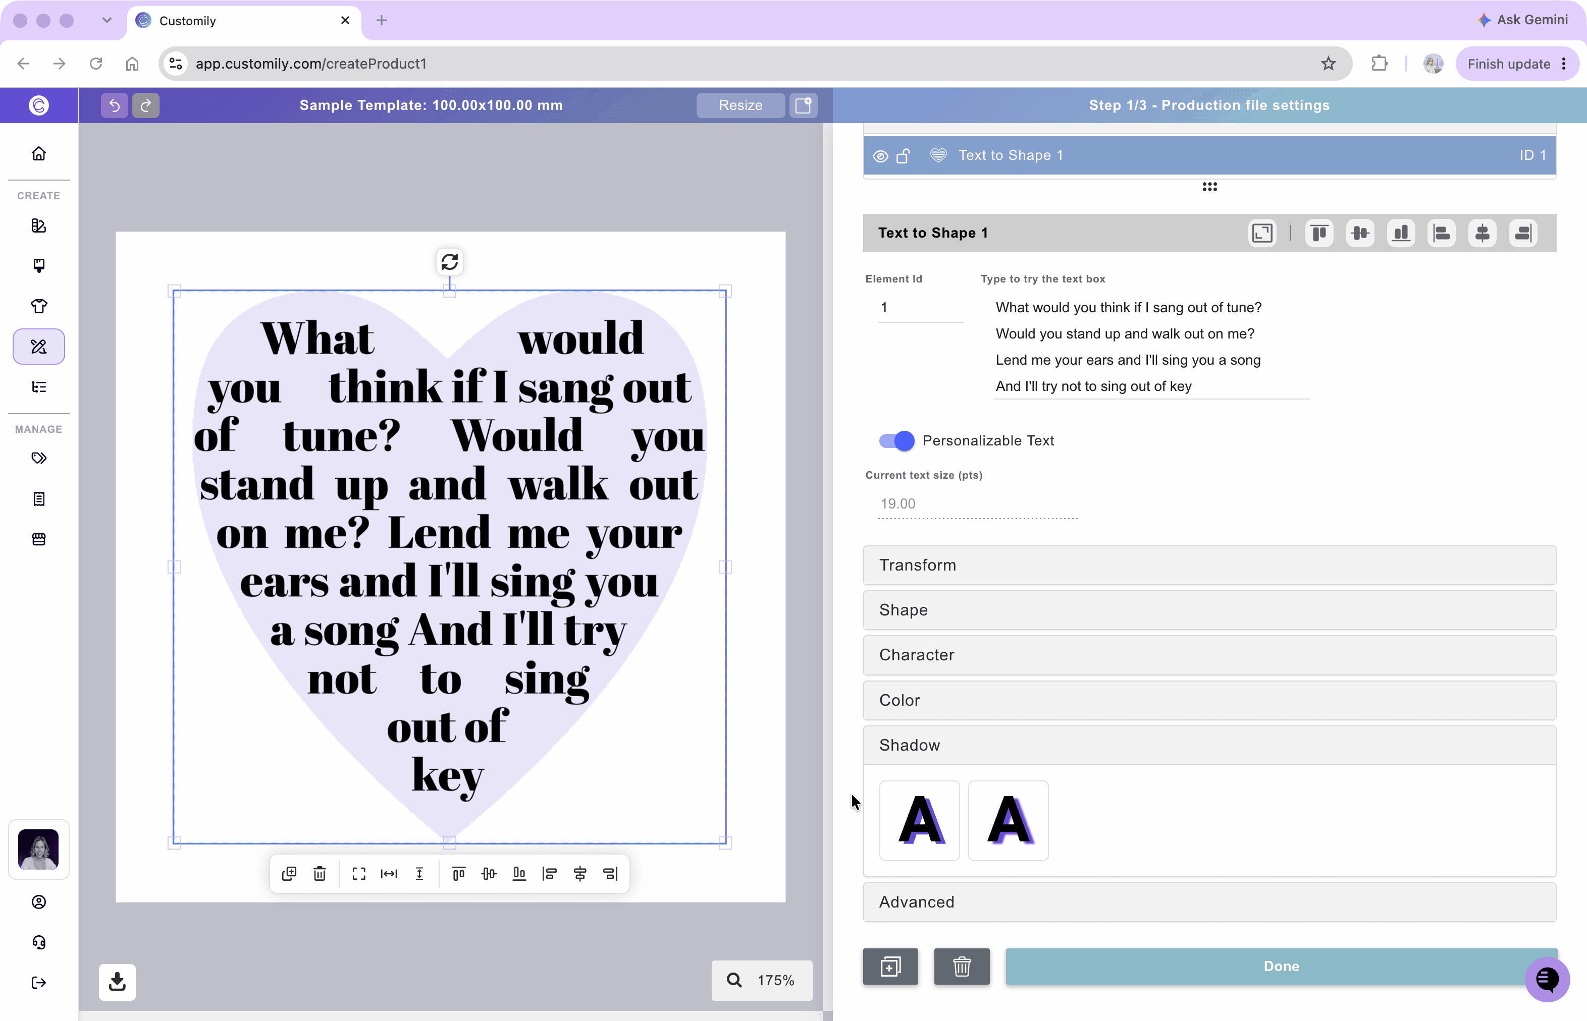The width and height of the screenshot is (1587, 1021).
Task: Click duplicate icon in canvas floating toolbar
Action: [x=289, y=874]
